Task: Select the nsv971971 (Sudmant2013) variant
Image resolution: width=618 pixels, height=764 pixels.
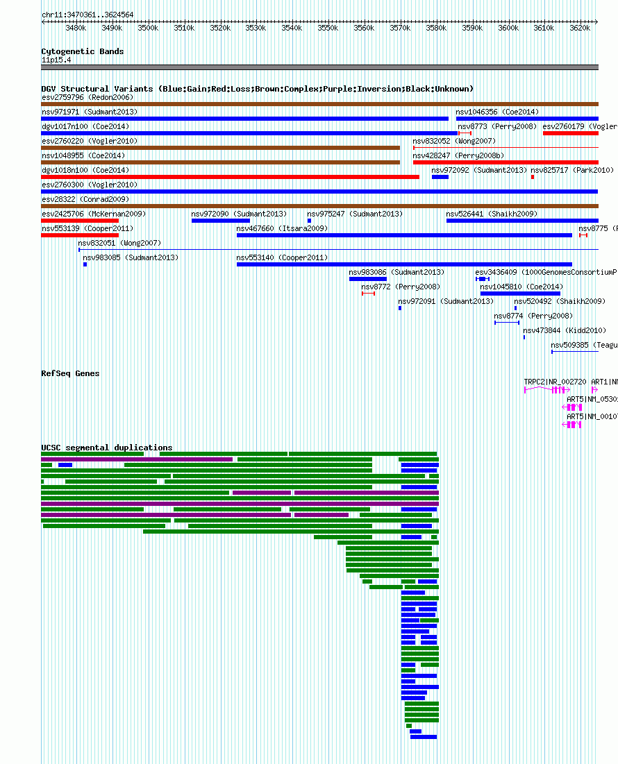Action: point(90,112)
